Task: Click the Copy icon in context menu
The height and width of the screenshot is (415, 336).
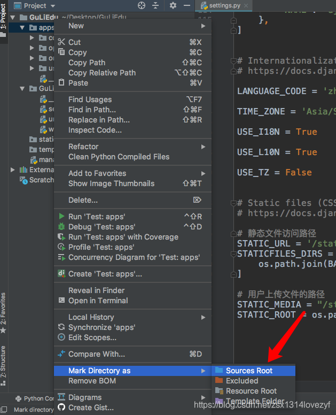Action: click(x=61, y=52)
